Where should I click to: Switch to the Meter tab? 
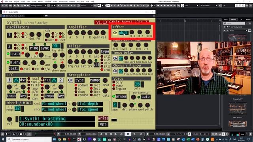[x=248, y=19]
